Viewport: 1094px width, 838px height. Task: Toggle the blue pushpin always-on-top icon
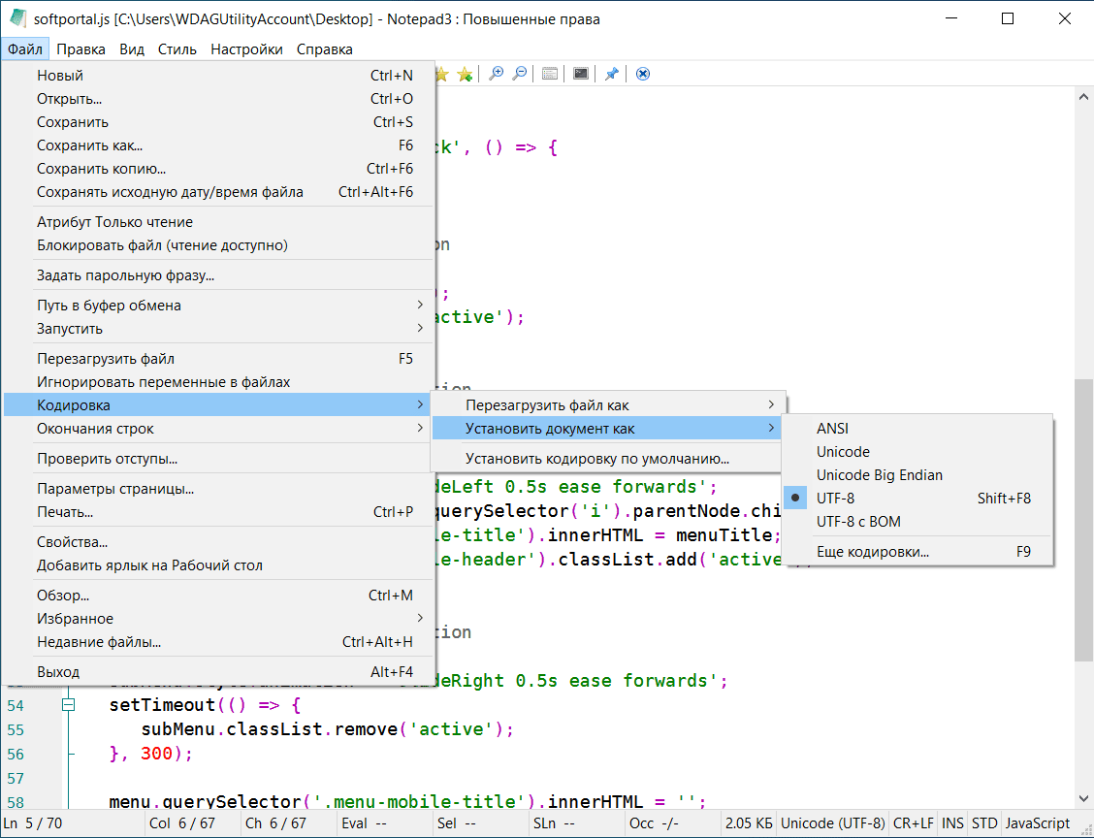[x=611, y=74]
